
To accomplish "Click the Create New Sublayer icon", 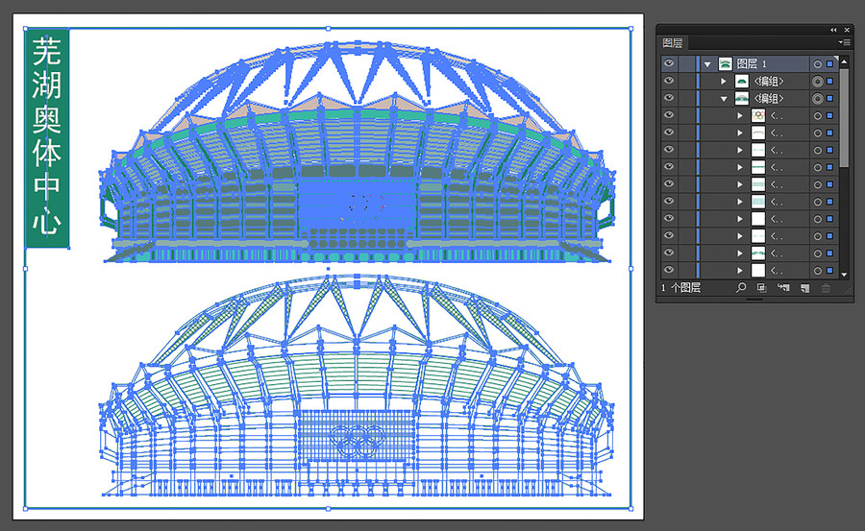I will pos(783,287).
